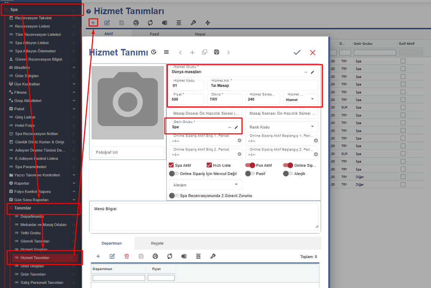Click the Fotoğraf Url input field
Screen dimensions: 431x288
[x=122, y=152]
